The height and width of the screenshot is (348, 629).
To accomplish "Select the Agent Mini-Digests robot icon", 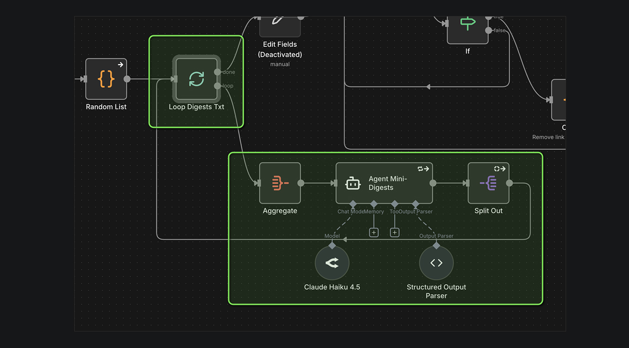I will click(353, 183).
